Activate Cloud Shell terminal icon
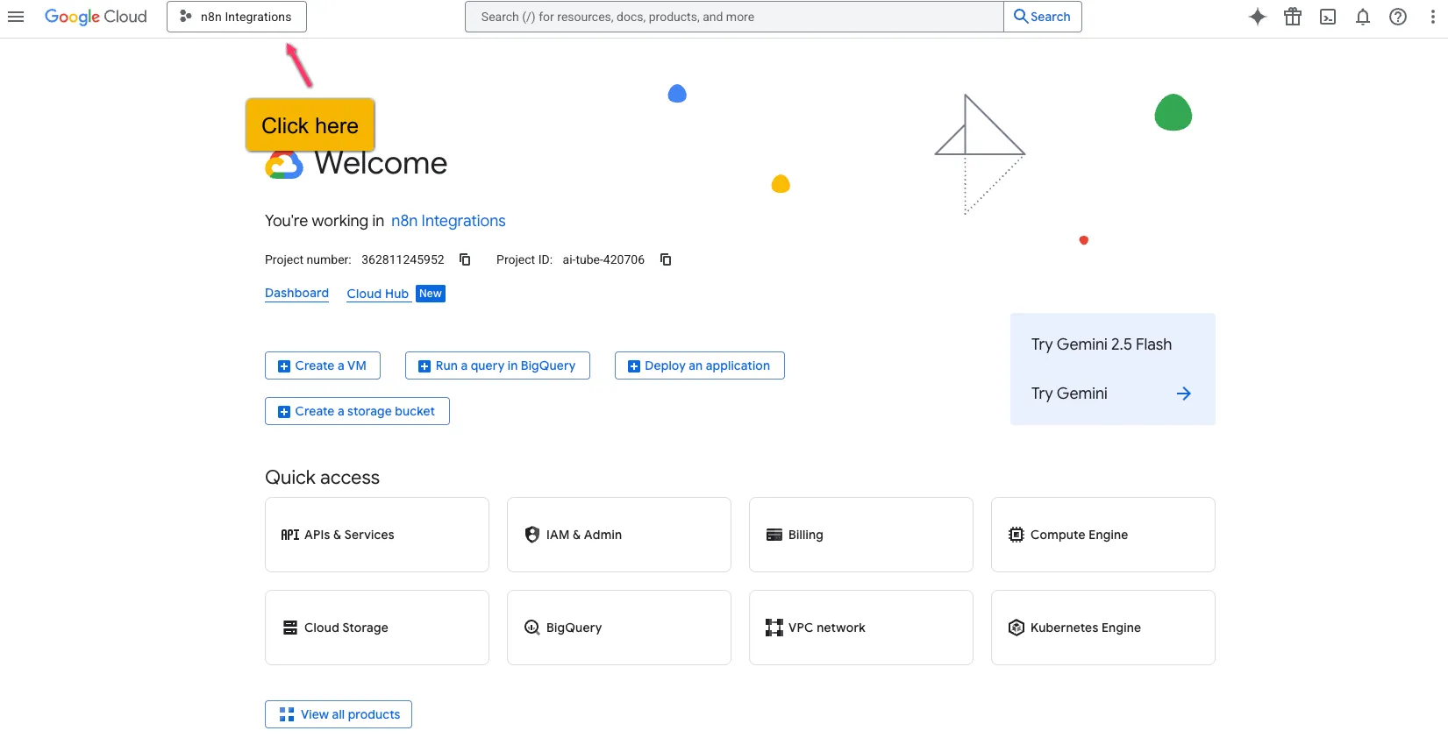Viewport: 1448px width, 752px height. (1328, 17)
